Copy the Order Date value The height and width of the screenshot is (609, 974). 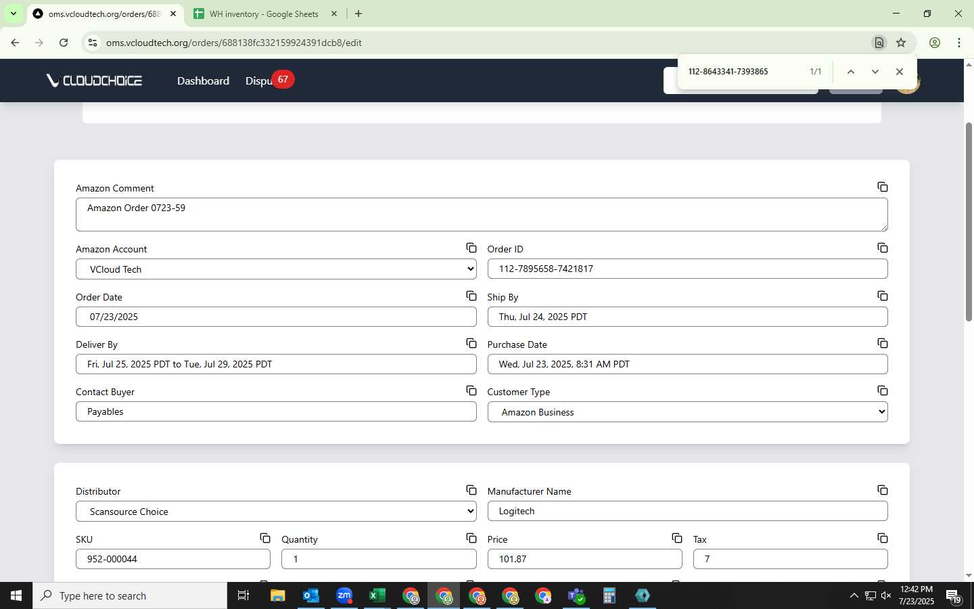(471, 296)
